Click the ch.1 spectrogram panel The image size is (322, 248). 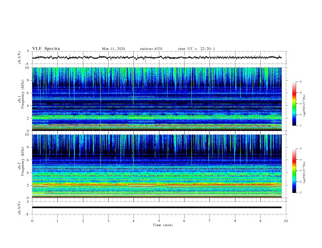pyautogui.click(x=157, y=99)
